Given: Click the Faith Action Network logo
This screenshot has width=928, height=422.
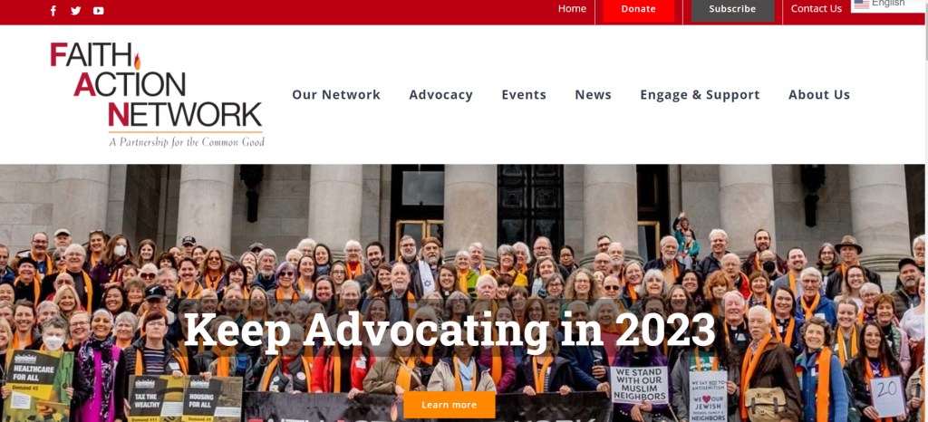Looking at the screenshot, I should [x=157, y=94].
